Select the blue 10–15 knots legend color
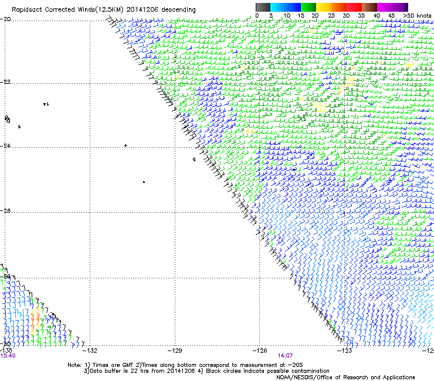This screenshot has height=381, width=434. pyautogui.click(x=293, y=7)
